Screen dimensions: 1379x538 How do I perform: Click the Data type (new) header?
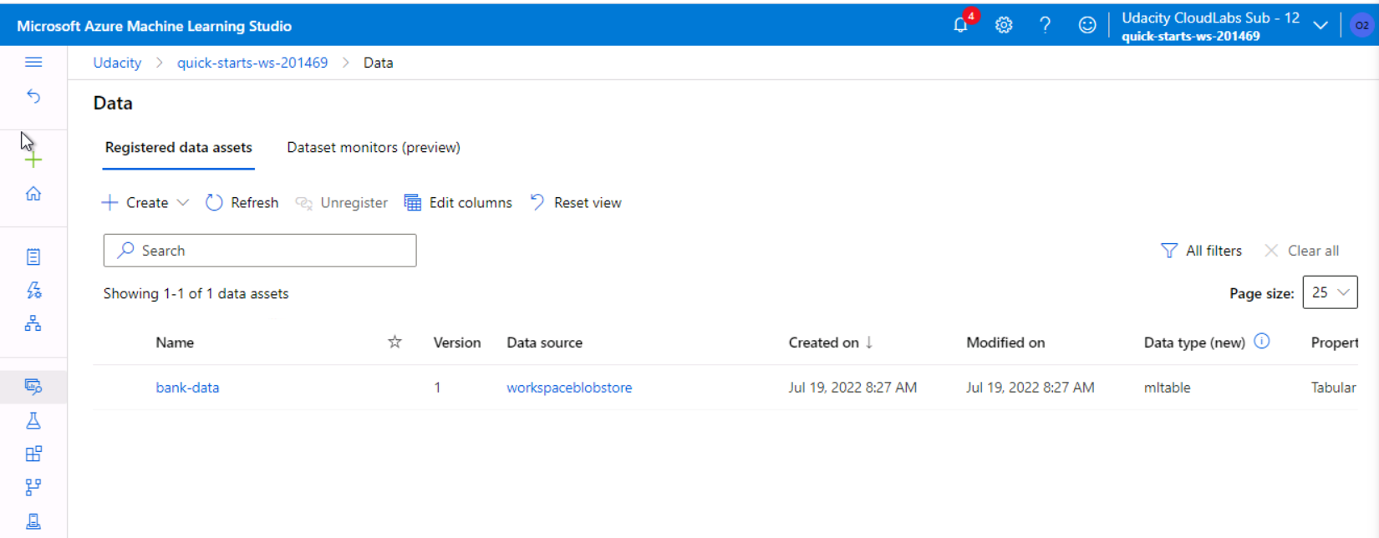[1194, 343]
